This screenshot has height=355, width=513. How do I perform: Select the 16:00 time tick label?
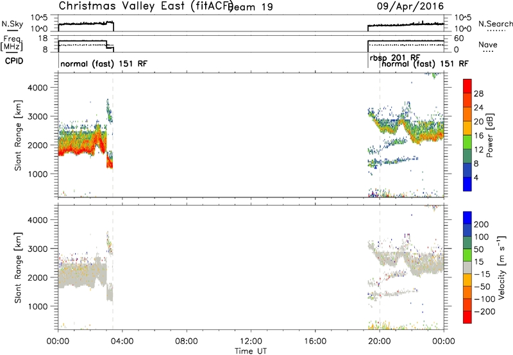tap(315, 342)
